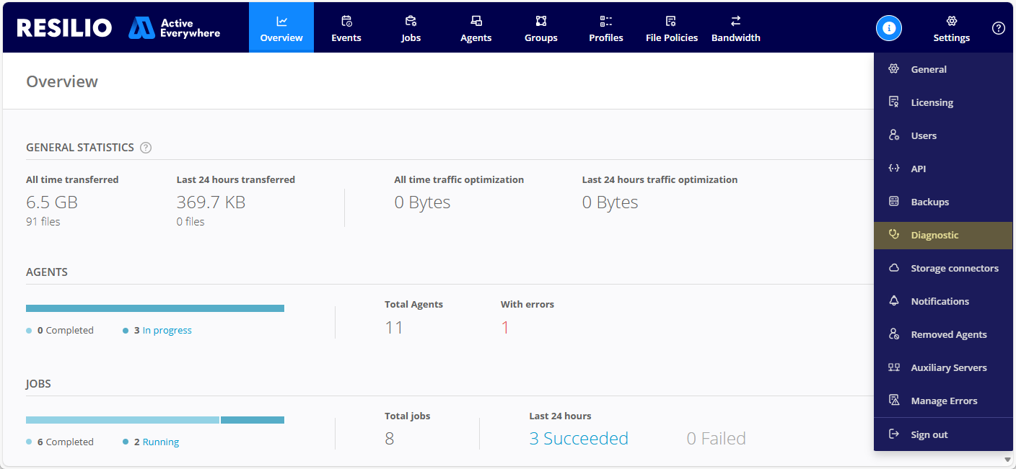Image resolution: width=1016 pixels, height=469 pixels.
Task: Collapse the Settings dropdown menu
Action: coord(951,28)
